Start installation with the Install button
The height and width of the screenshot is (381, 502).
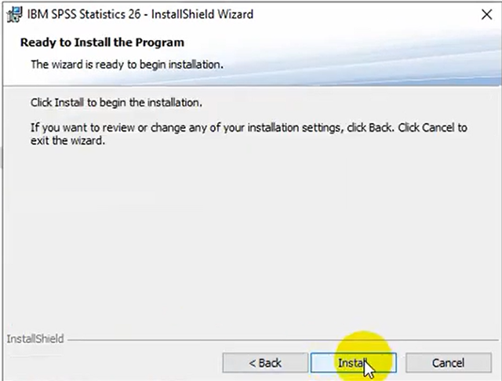354,363
